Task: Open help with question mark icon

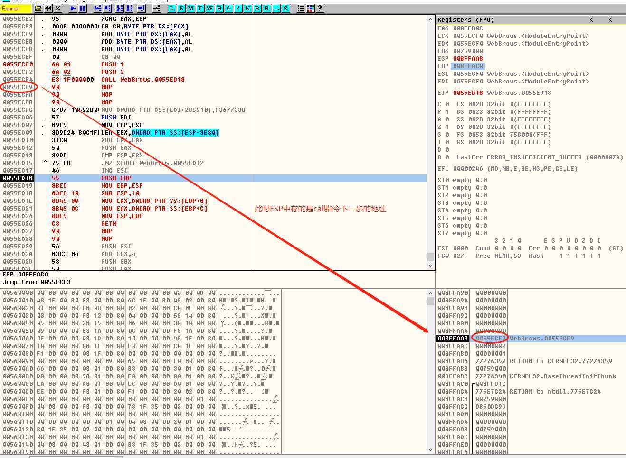Action: pos(320,8)
